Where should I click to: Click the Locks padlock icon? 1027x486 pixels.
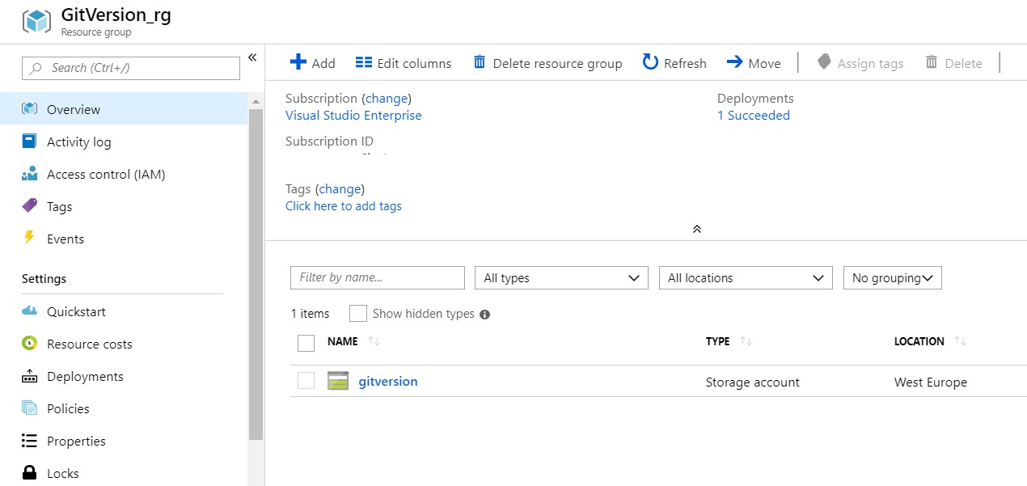pos(30,473)
